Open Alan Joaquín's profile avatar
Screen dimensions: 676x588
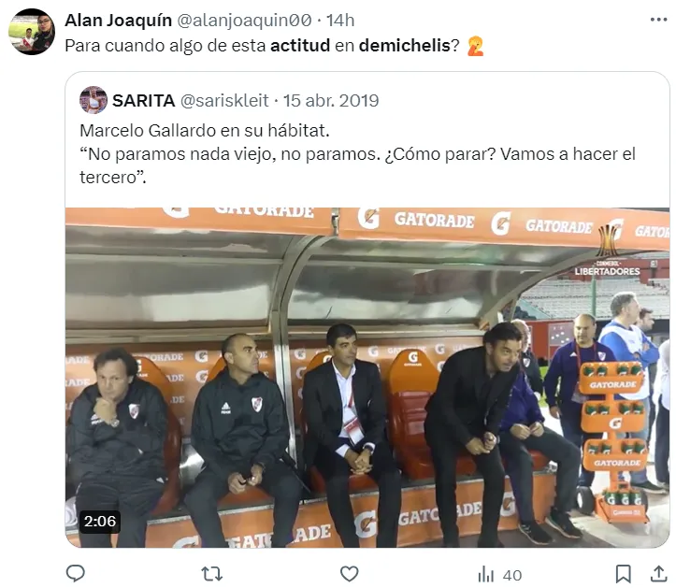[32, 32]
